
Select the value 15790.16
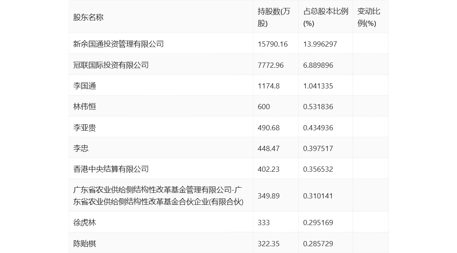click(x=273, y=44)
